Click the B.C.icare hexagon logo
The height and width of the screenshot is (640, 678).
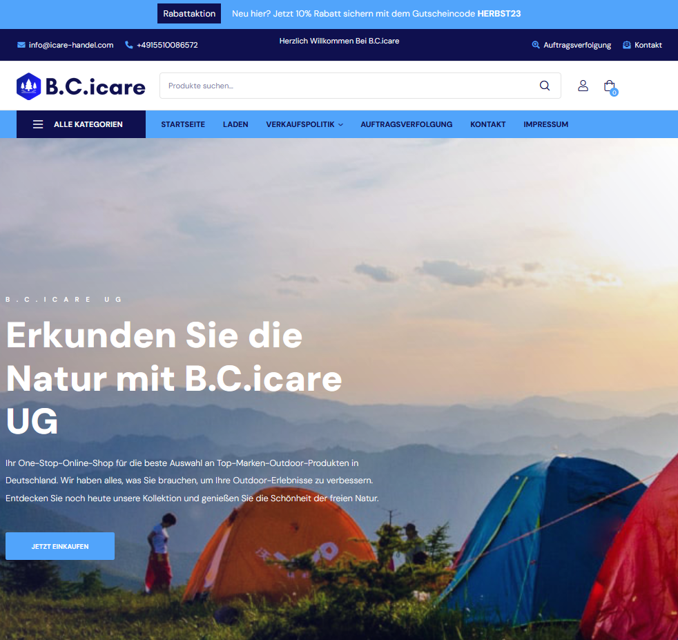click(x=28, y=86)
